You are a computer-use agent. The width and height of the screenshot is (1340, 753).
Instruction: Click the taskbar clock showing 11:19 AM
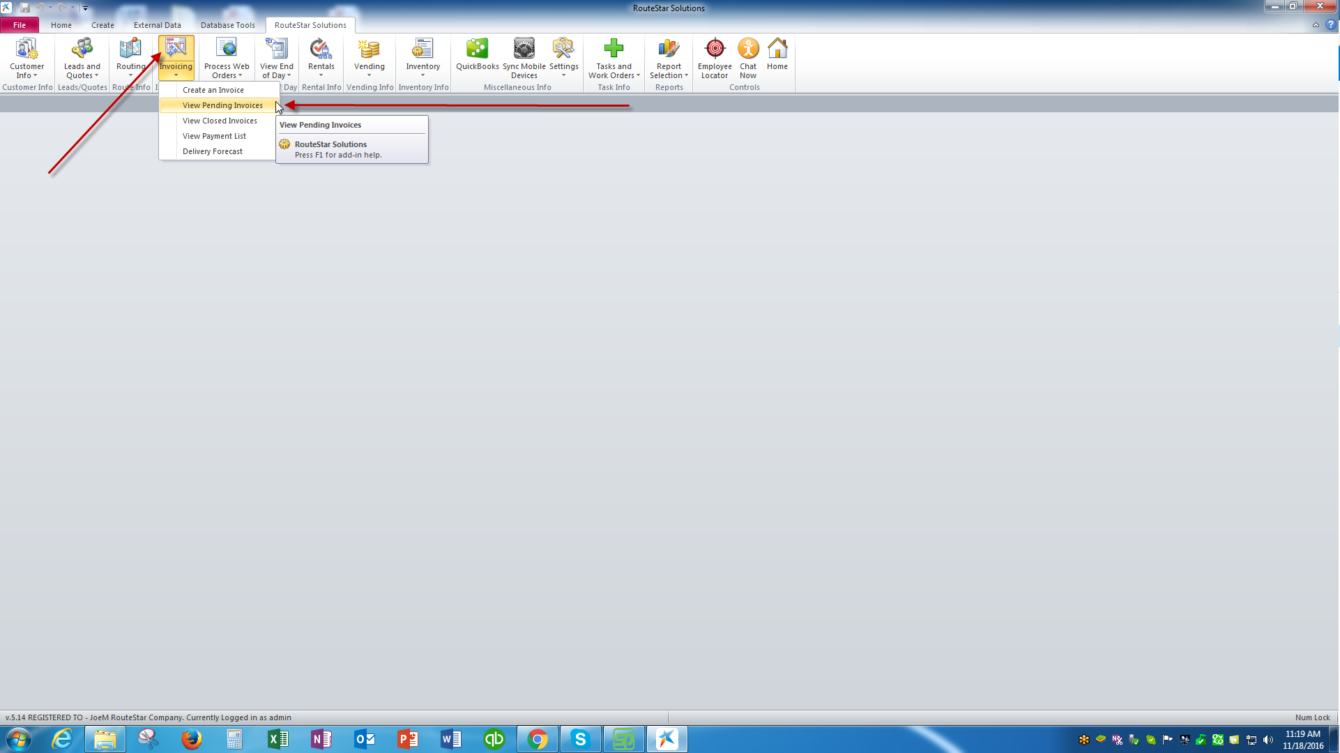click(x=1303, y=734)
